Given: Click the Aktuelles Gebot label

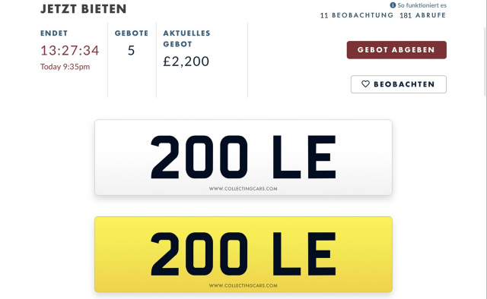Looking at the screenshot, I should pyautogui.click(x=186, y=39).
